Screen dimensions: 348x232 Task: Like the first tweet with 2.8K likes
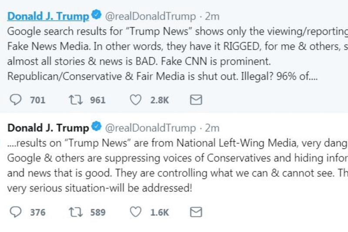(136, 100)
